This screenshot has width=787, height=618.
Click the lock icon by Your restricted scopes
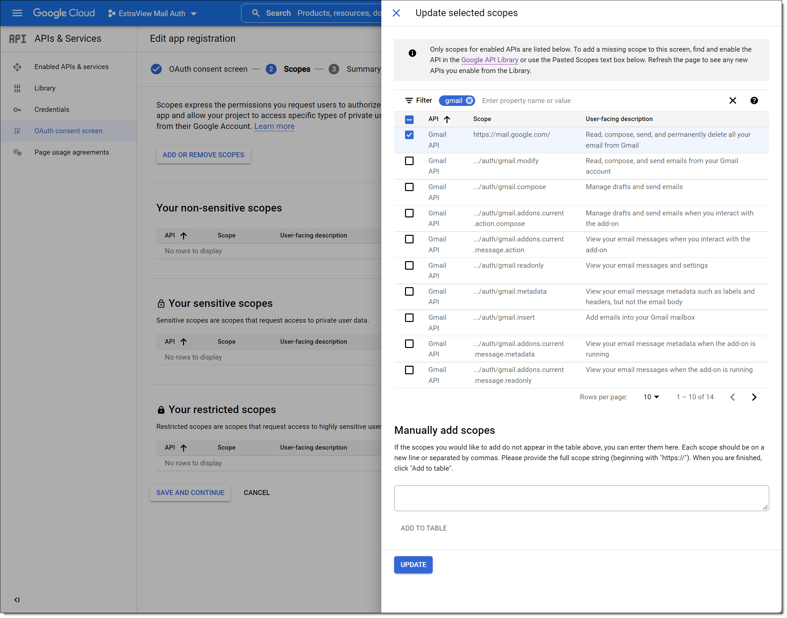[161, 409]
